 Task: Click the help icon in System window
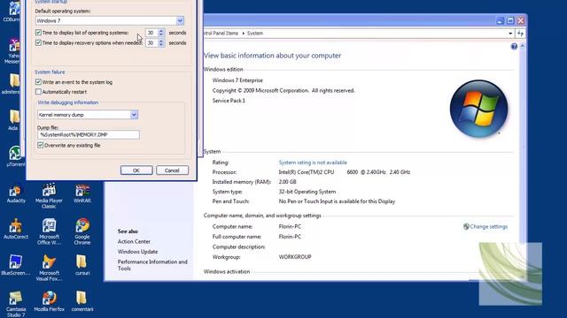(514, 46)
